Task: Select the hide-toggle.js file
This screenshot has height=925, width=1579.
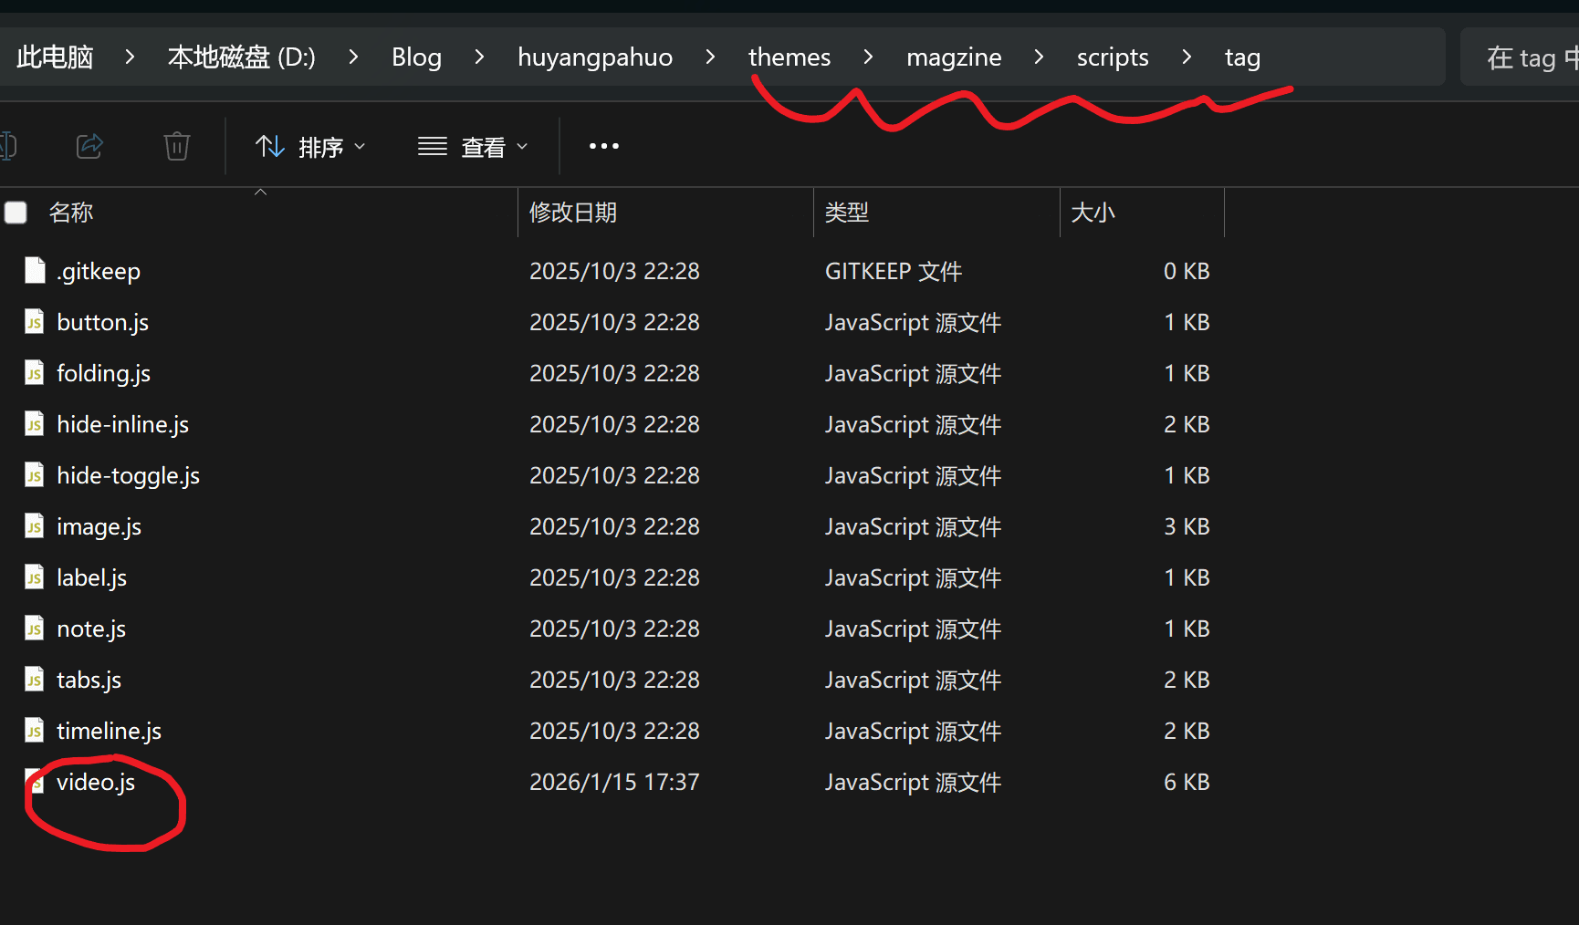Action: click(x=128, y=476)
